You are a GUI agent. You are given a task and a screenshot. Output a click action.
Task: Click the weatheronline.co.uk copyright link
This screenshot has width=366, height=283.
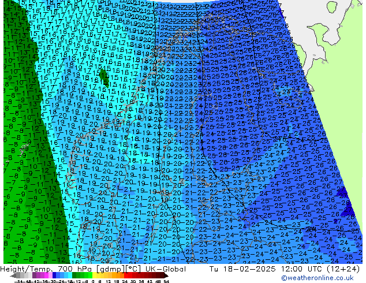click(x=317, y=278)
